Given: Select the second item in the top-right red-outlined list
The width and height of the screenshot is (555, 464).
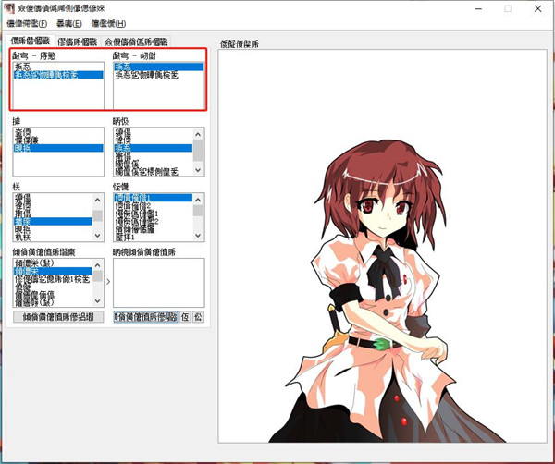Looking at the screenshot, I should (146, 75).
